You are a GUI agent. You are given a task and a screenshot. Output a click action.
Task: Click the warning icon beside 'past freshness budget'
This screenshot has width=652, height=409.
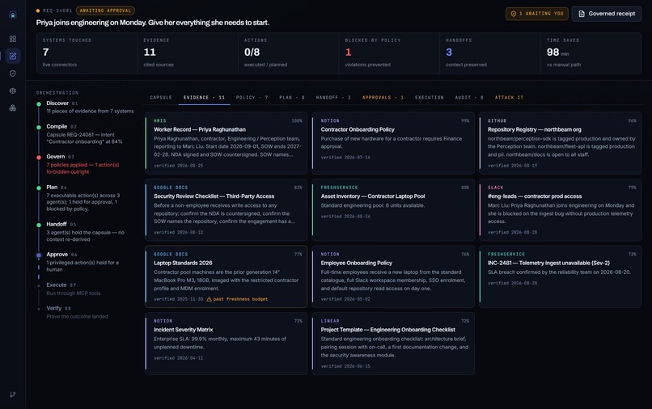click(210, 299)
